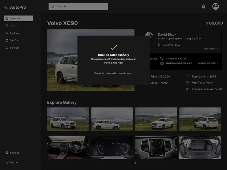Open the user profile avatar icon

(x=216, y=6)
